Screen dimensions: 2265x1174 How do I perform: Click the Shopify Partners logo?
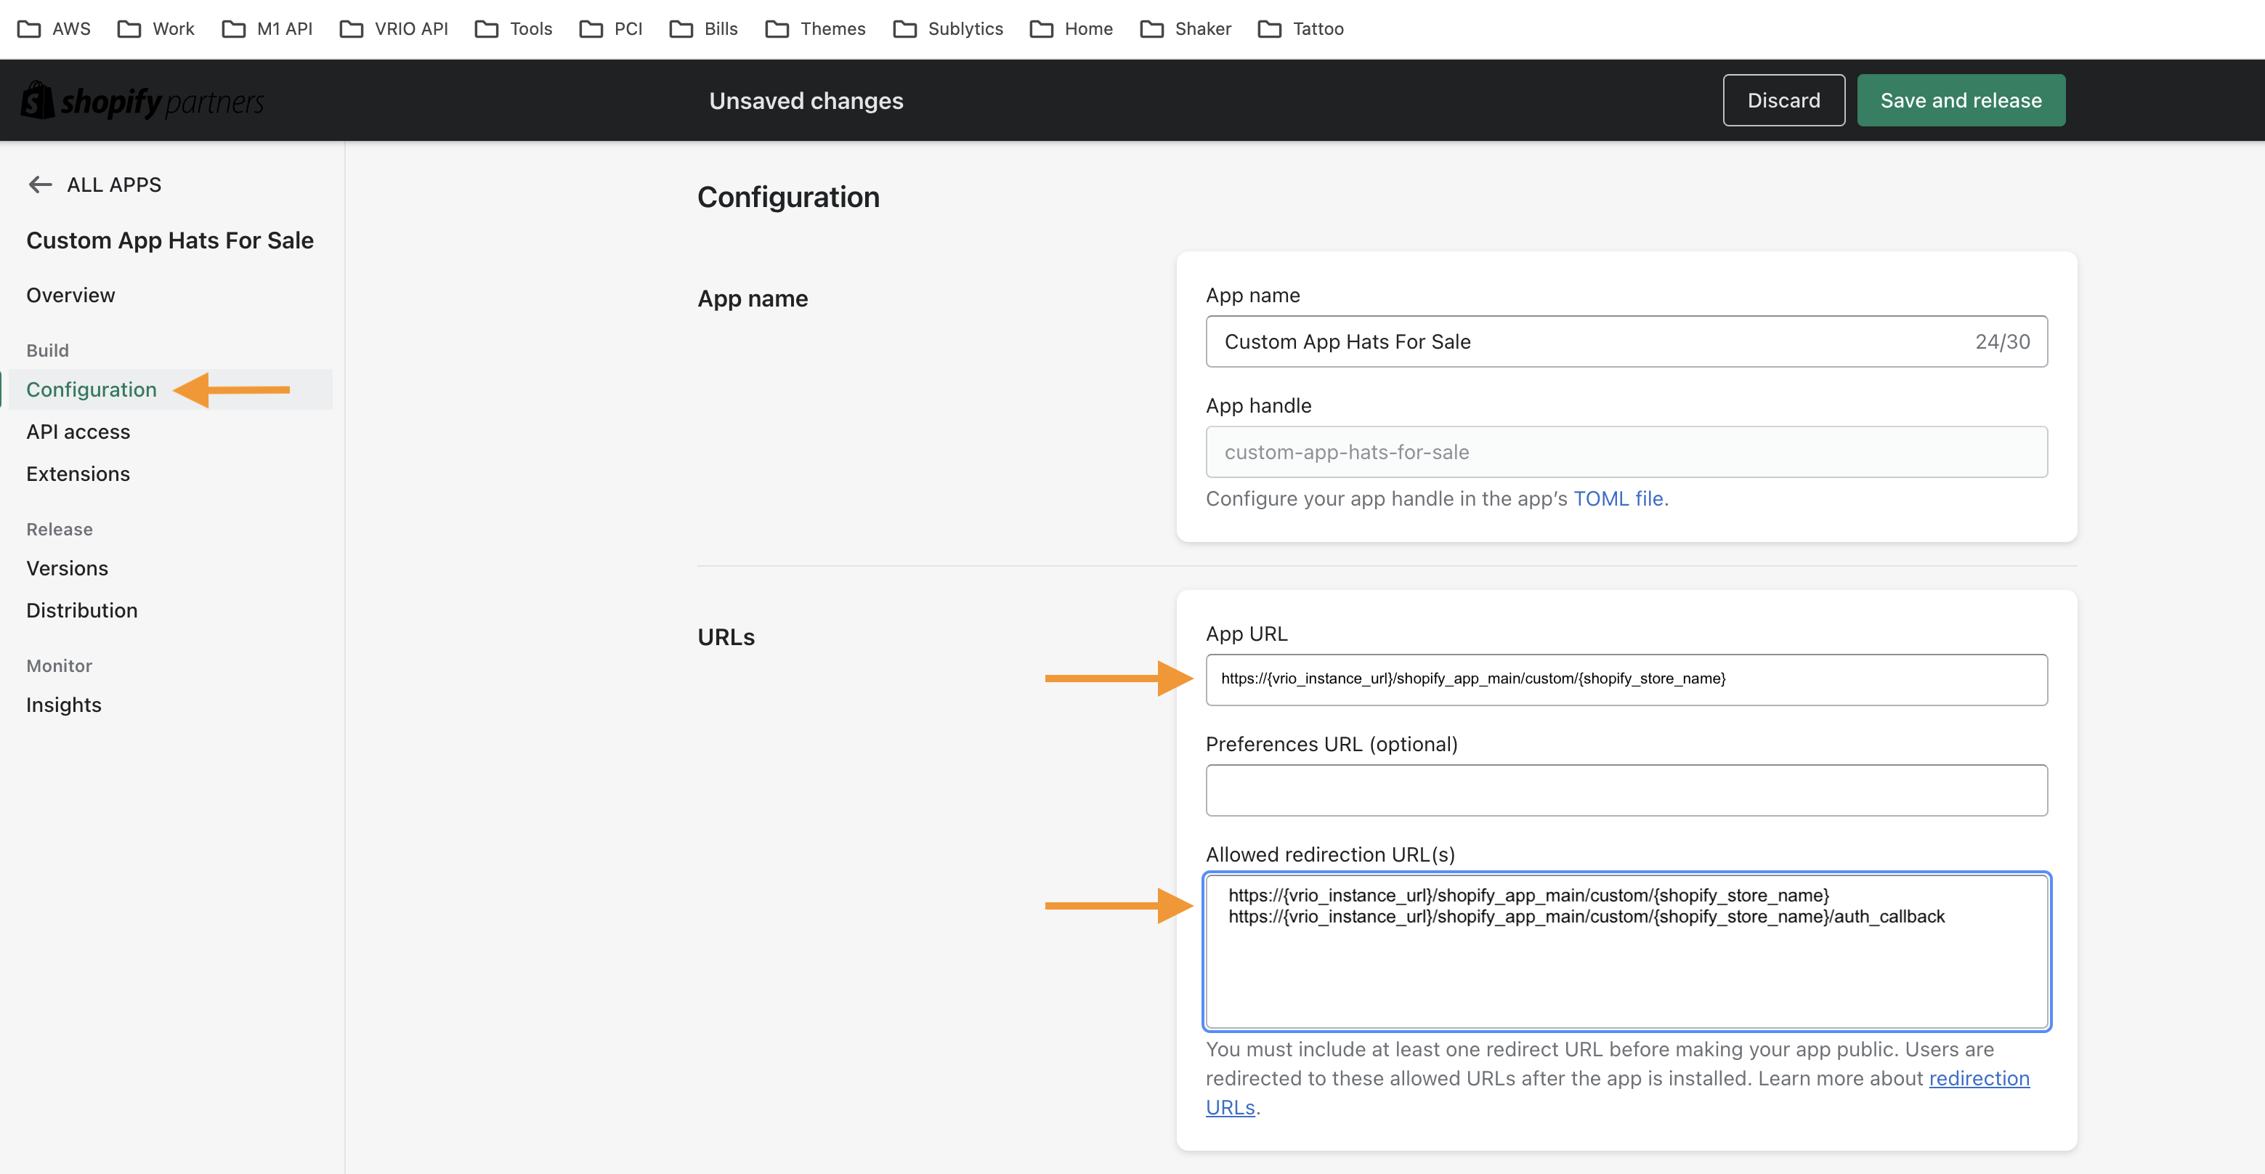(142, 101)
